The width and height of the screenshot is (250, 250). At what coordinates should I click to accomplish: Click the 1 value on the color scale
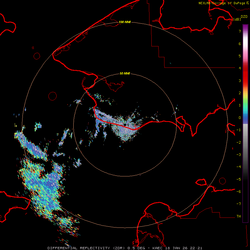point(240,105)
